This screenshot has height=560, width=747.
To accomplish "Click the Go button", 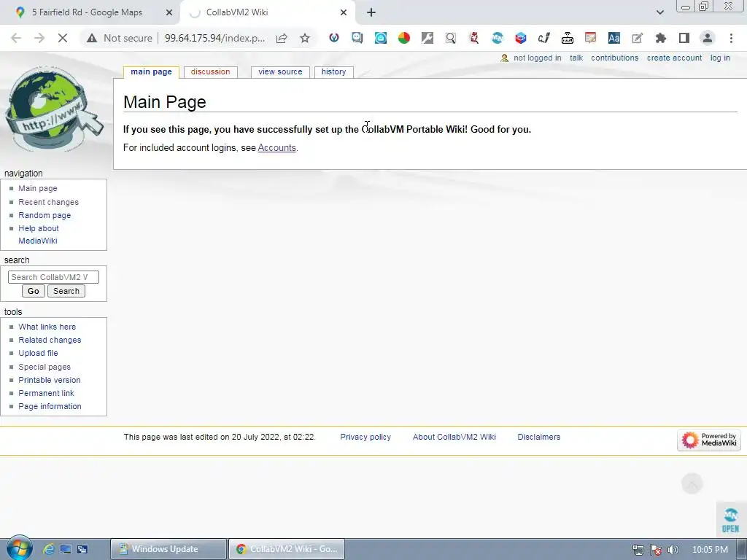I will pyautogui.click(x=34, y=291).
